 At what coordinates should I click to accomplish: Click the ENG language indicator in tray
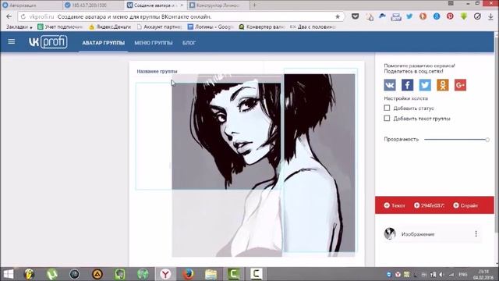click(462, 274)
